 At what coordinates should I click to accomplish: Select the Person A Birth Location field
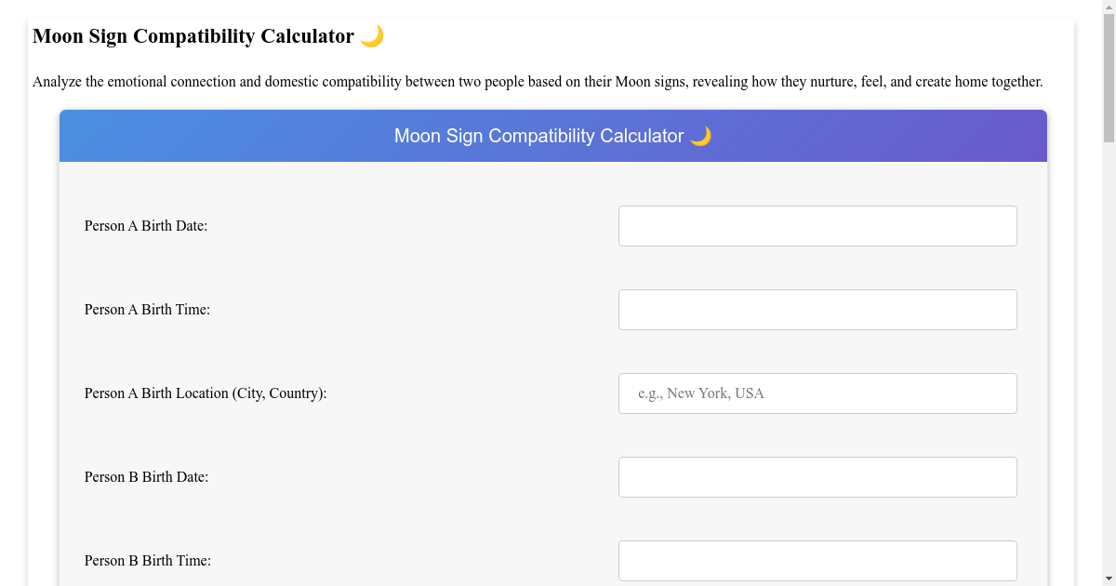click(817, 393)
